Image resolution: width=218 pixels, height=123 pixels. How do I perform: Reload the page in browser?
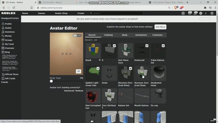click(14, 8)
